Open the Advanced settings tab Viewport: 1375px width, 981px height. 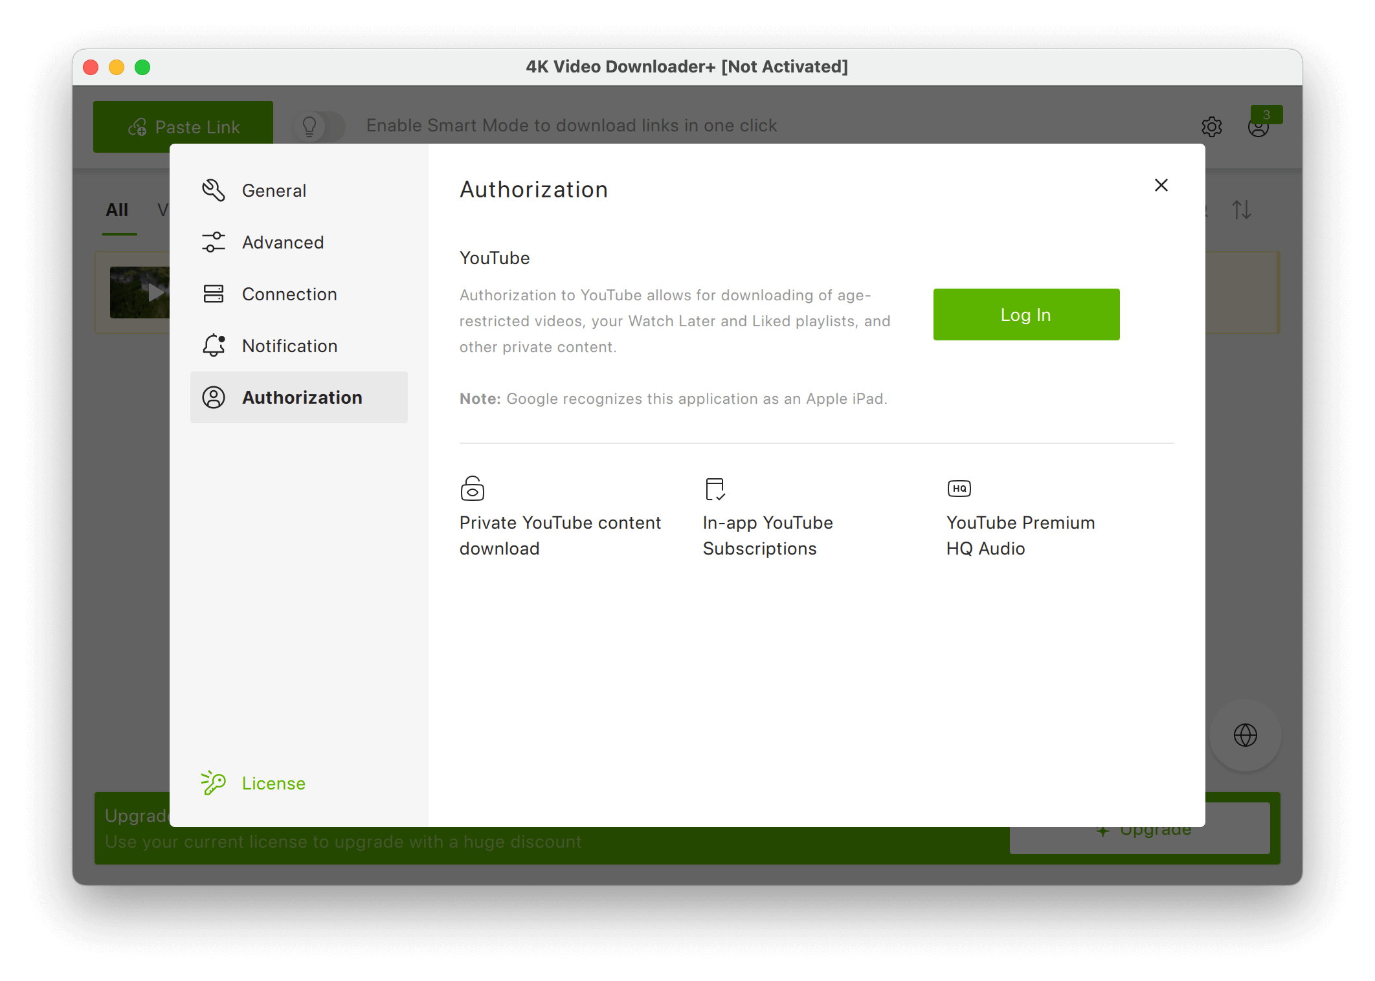[x=298, y=242]
